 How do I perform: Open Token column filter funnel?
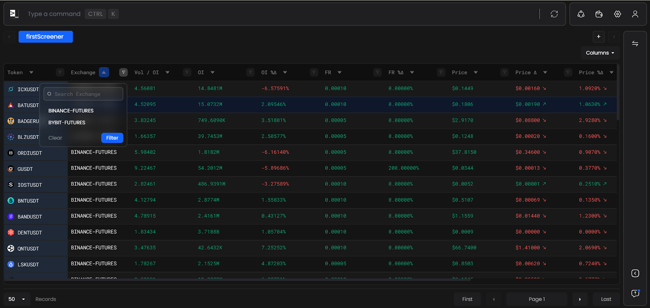tap(60, 72)
